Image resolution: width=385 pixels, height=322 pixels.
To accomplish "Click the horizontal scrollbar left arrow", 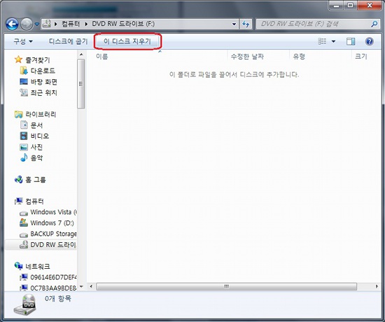I will (x=91, y=286).
